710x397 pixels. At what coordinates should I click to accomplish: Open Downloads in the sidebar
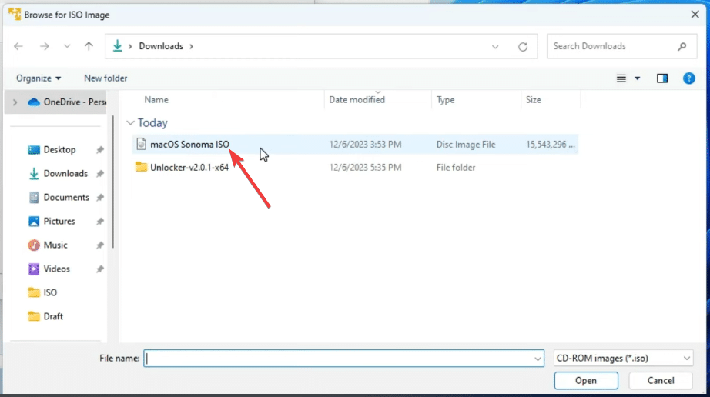65,174
